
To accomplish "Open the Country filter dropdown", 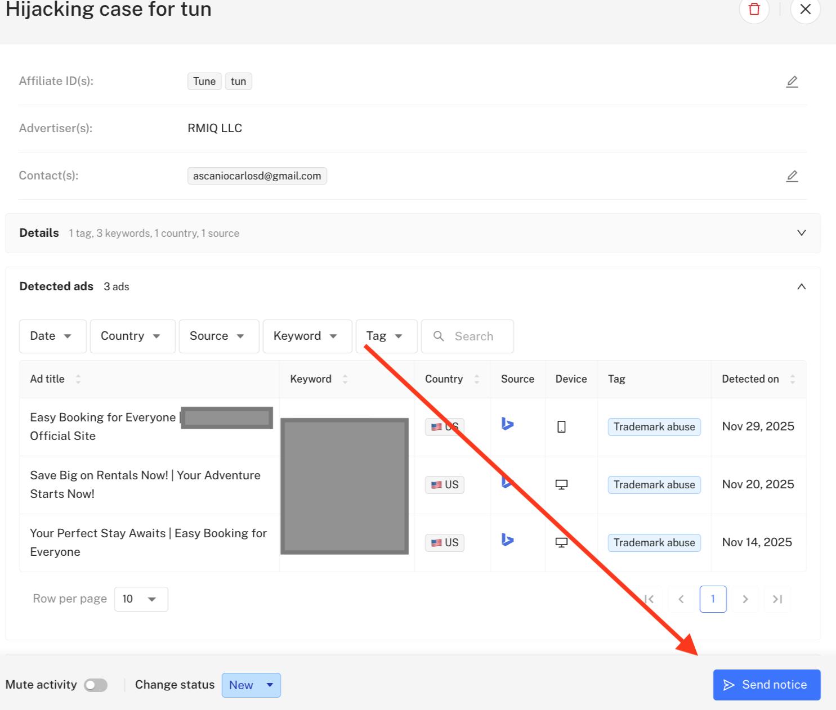I will 133,336.
